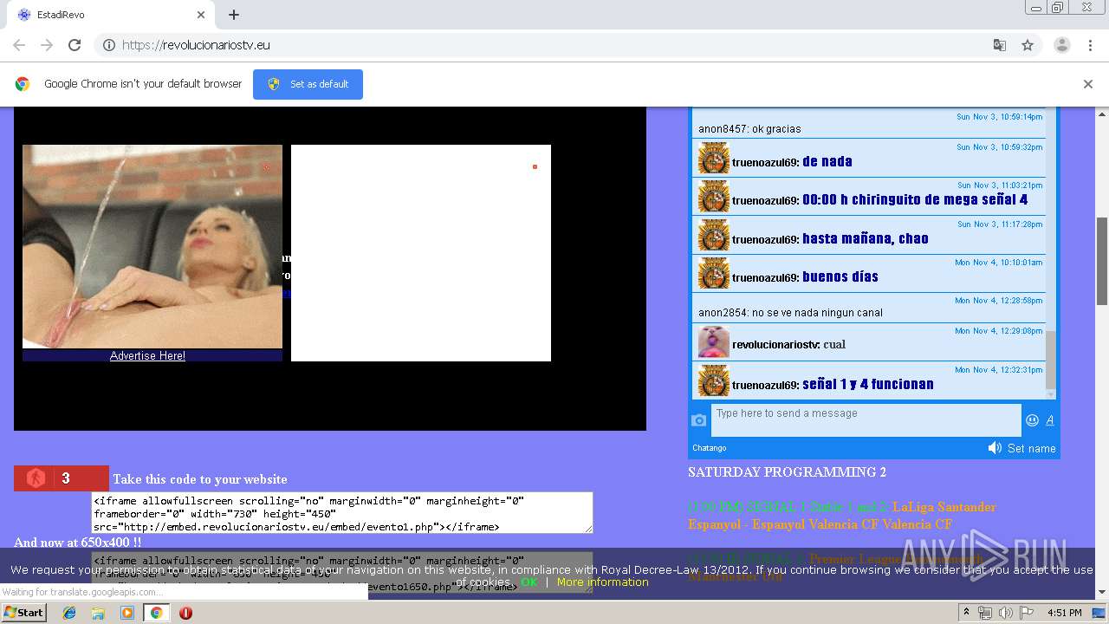The width and height of the screenshot is (1109, 624).
Task: Click the red counter badge showing 3
Action: 62,478
